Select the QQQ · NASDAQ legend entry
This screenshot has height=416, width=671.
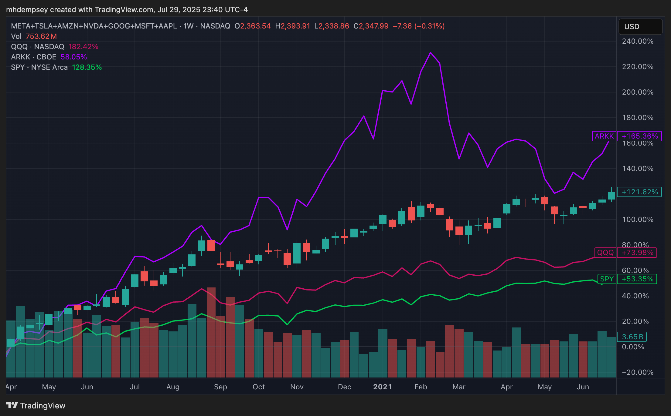coord(38,47)
